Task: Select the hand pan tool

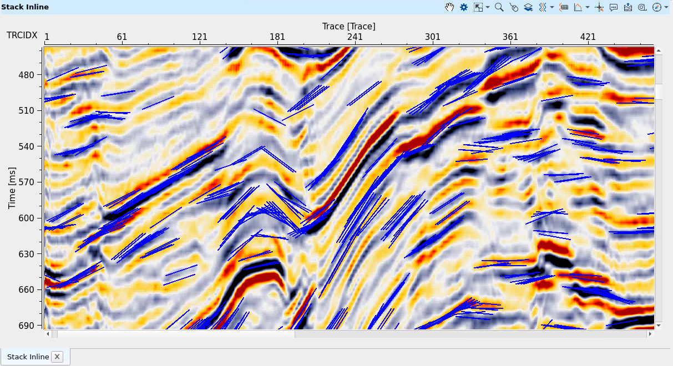Action: click(449, 7)
